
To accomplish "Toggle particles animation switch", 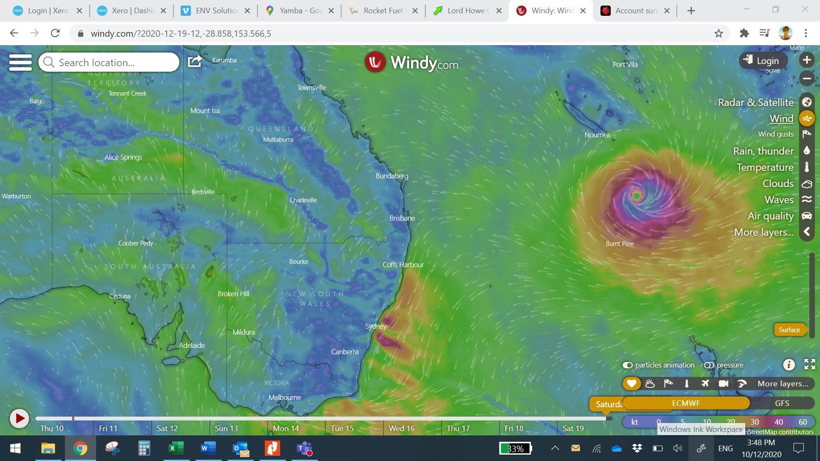I will click(627, 365).
